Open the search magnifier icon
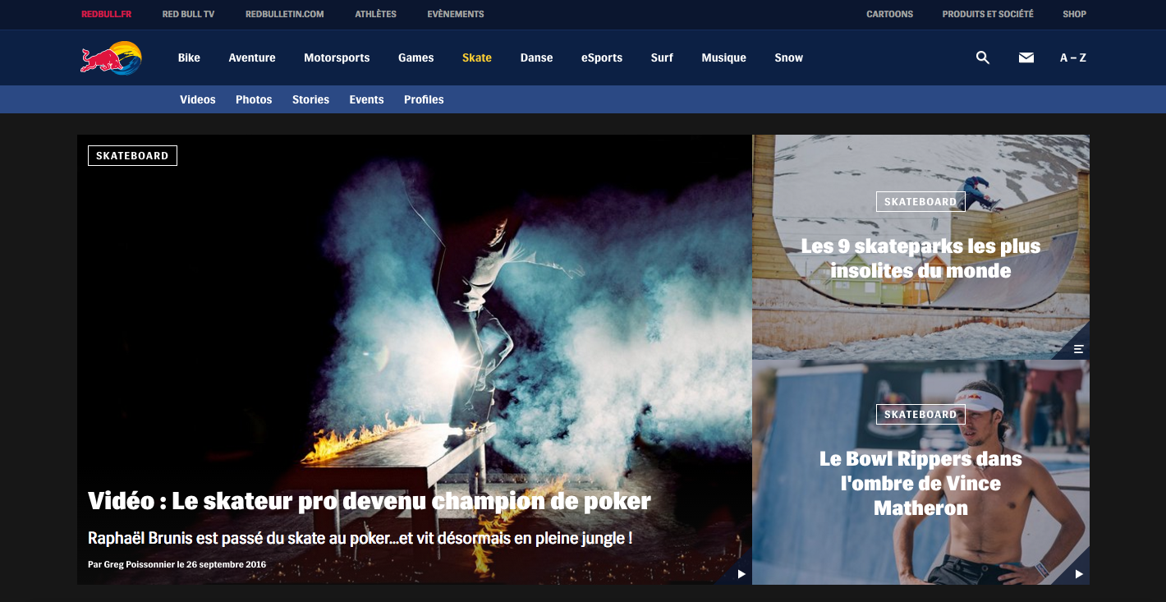1166x602 pixels. tap(982, 57)
